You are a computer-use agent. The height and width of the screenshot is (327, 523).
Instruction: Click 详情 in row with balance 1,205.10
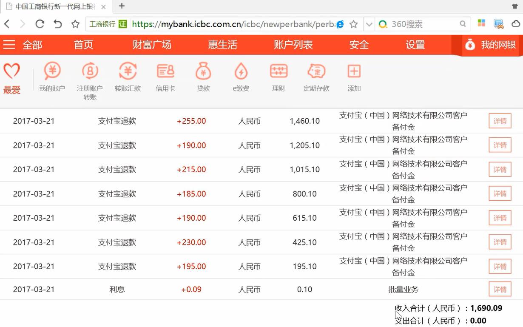pyautogui.click(x=500, y=145)
